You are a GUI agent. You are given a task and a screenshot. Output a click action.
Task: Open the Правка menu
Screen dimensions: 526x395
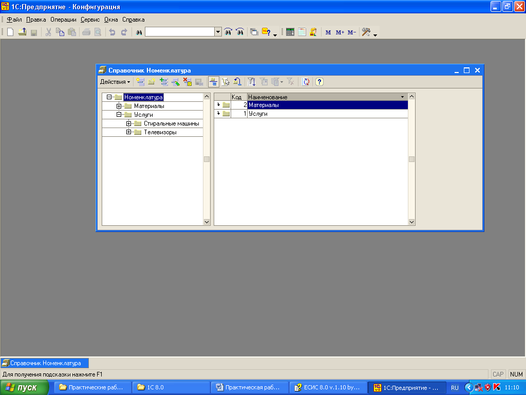tap(36, 20)
